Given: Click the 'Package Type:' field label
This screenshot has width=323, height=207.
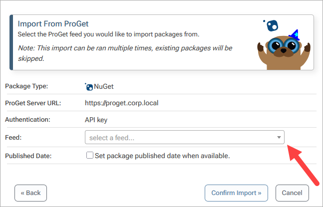Looking at the screenshot, I should click(26, 86).
